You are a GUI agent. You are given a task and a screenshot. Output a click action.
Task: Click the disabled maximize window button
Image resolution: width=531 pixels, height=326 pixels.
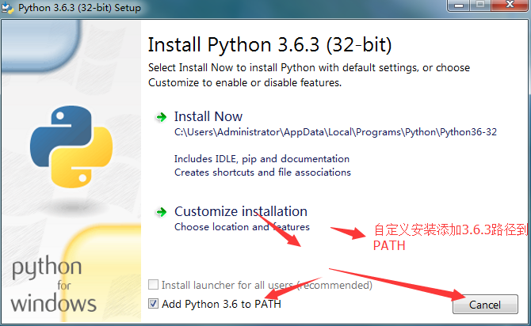tap(480, 6)
